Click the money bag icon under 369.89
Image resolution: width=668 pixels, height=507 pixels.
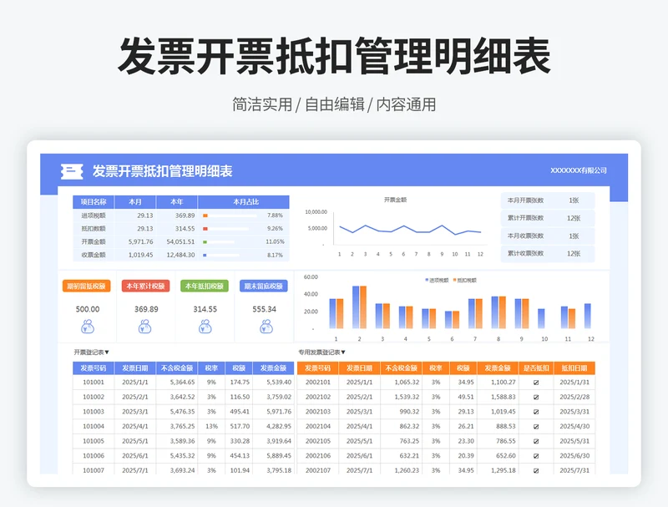coord(146,327)
